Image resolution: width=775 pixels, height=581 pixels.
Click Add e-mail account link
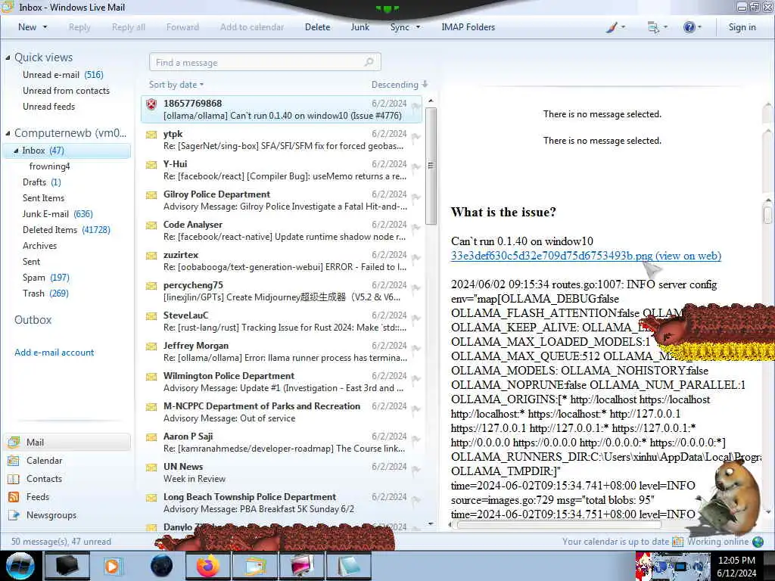(54, 353)
